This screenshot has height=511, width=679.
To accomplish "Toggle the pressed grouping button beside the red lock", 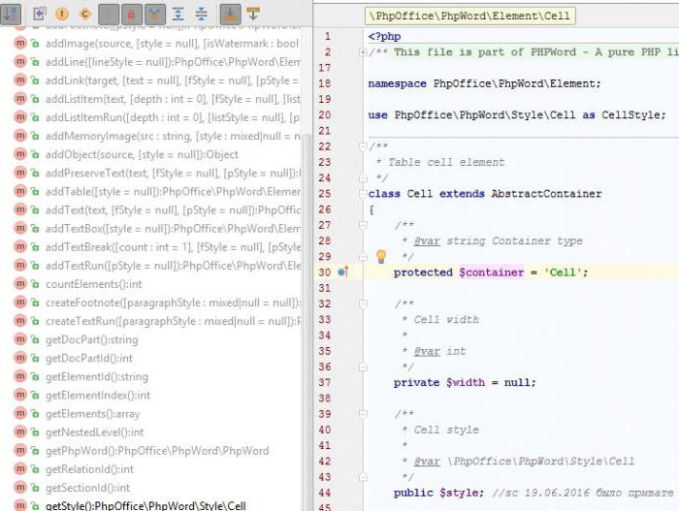I will (155, 14).
